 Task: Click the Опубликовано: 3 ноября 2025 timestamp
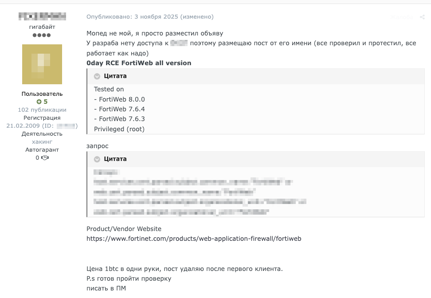(x=132, y=17)
